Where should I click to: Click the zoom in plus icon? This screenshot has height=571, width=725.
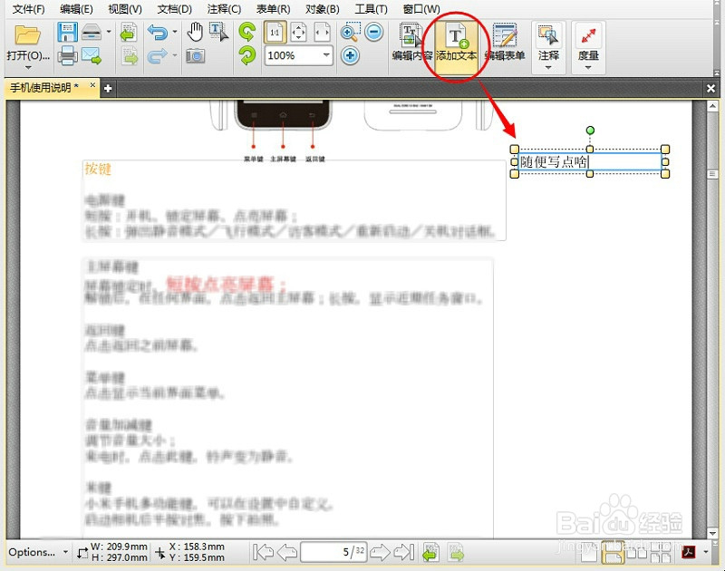pos(352,54)
